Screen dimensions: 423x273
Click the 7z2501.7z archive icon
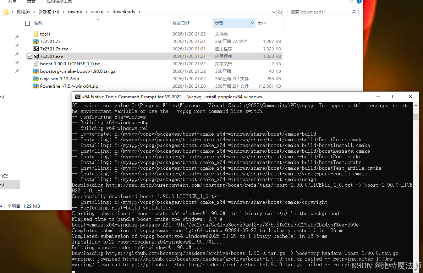pos(36,41)
